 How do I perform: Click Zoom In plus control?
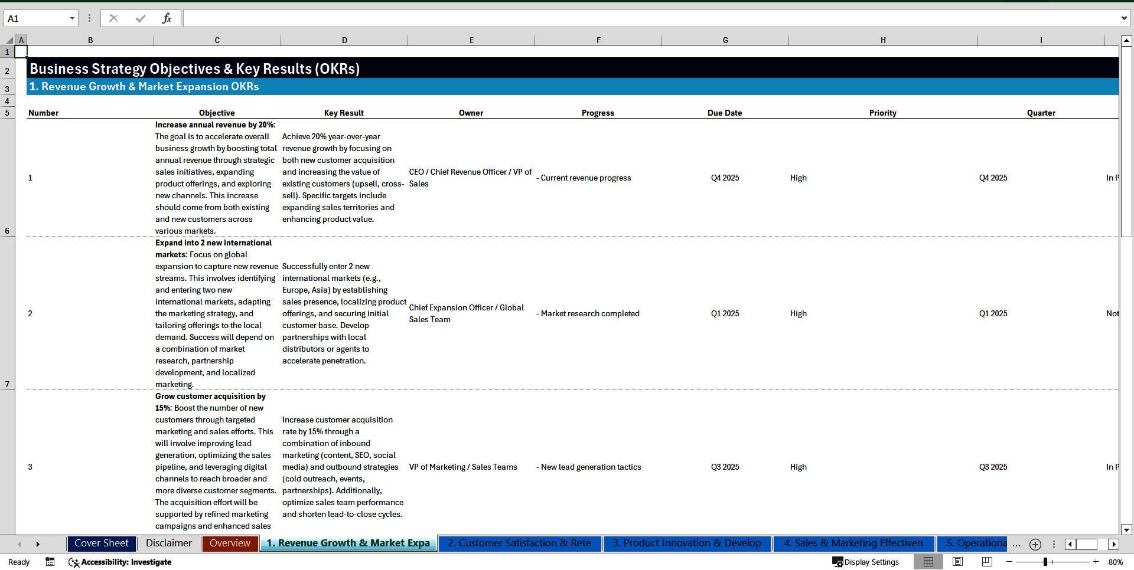tap(1096, 562)
